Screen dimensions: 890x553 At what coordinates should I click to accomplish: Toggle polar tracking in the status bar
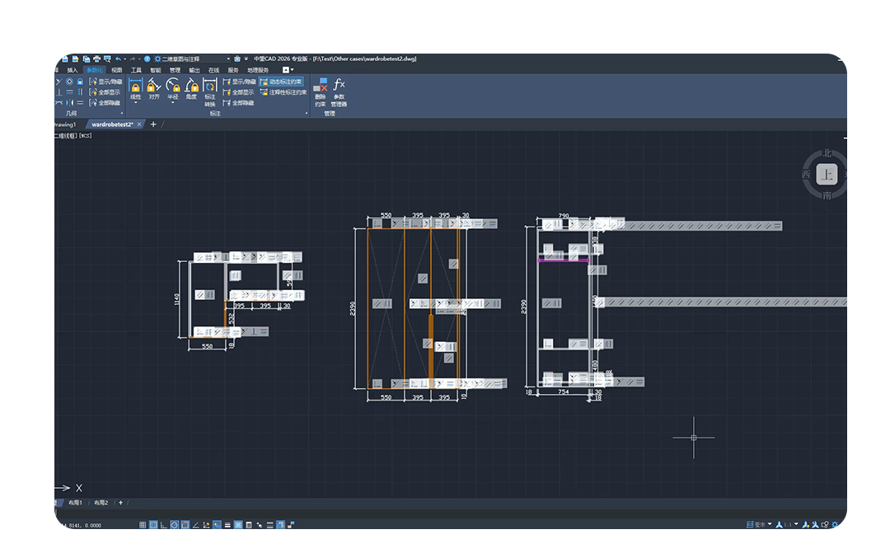coord(174,525)
